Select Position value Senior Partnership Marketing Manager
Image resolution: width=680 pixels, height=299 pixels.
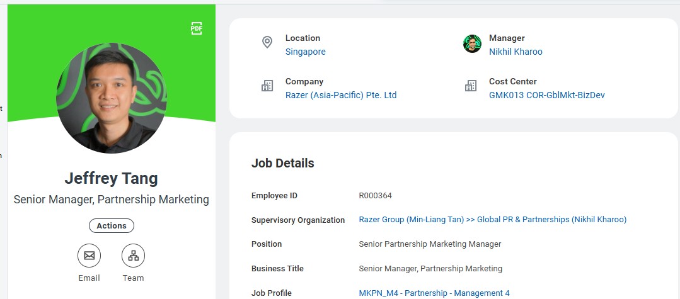[x=430, y=244]
